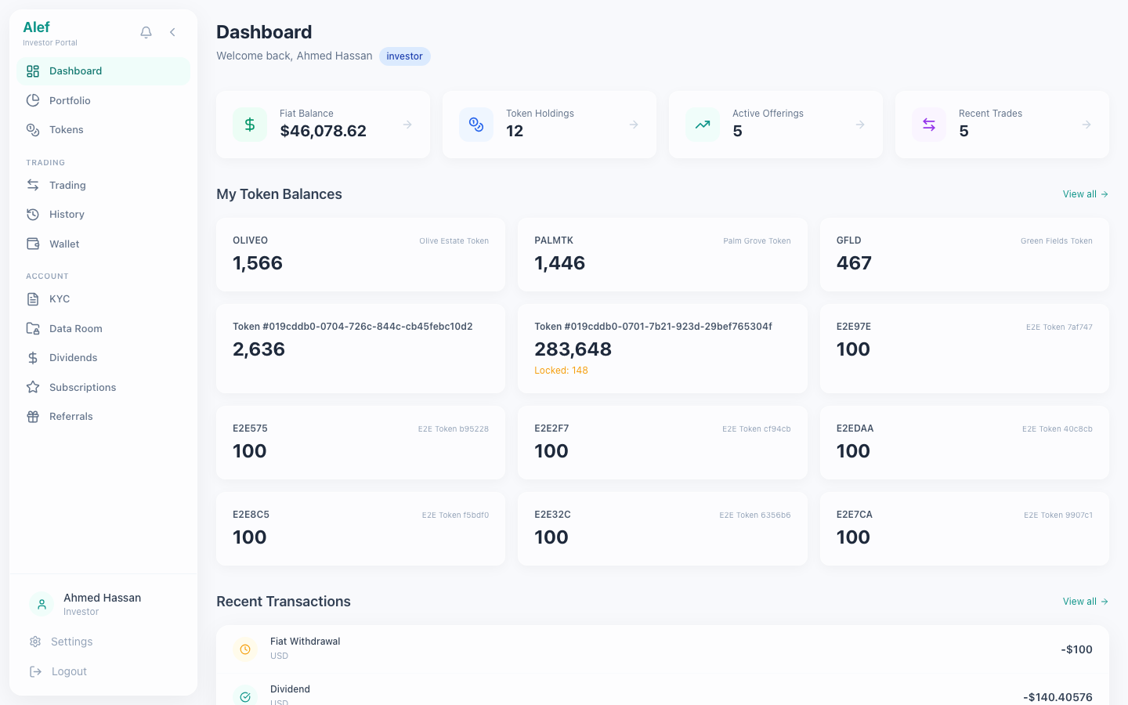Click the Dividends dollar icon
This screenshot has height=705, width=1128.
(32, 357)
